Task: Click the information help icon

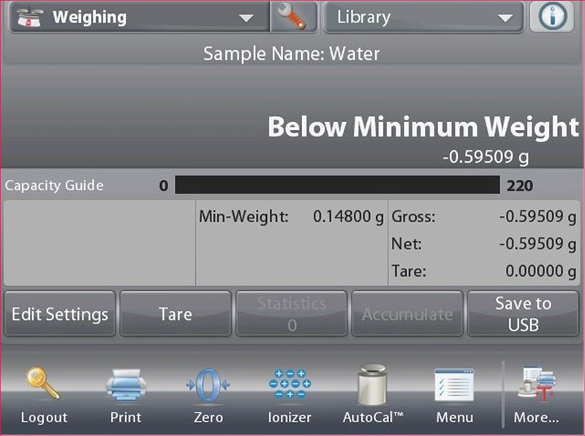Action: tap(552, 17)
